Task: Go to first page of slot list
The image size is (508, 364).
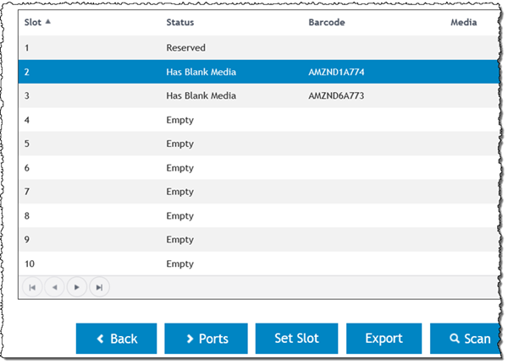Action: pos(33,287)
